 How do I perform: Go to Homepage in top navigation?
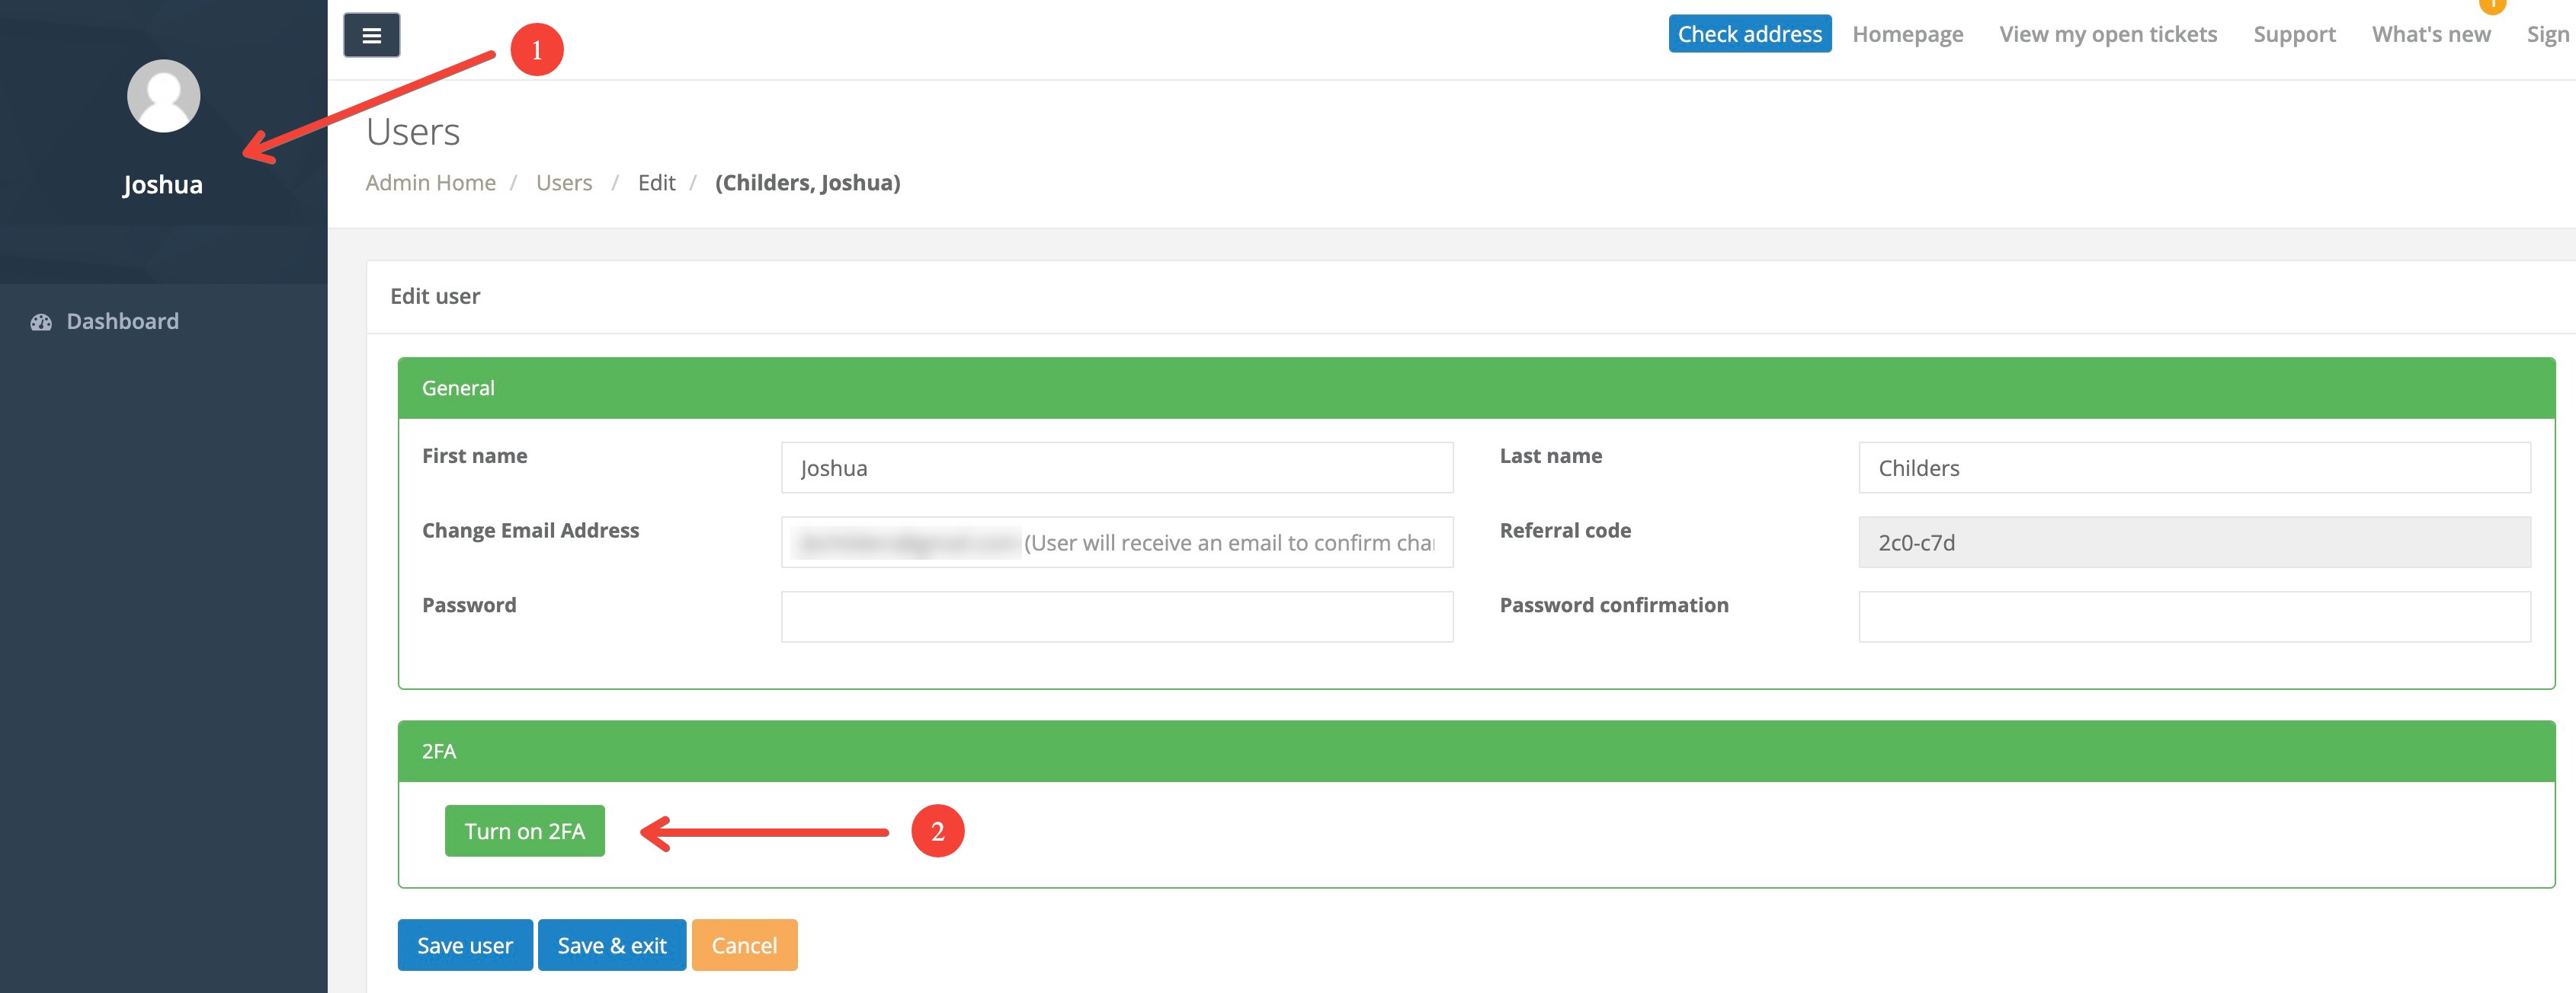pyautogui.click(x=1907, y=34)
